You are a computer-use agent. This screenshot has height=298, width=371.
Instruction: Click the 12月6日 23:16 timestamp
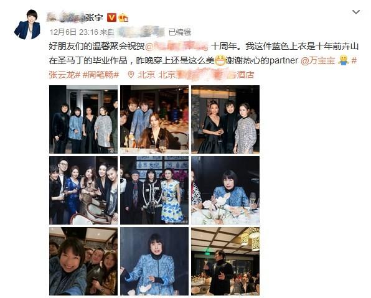point(73,32)
